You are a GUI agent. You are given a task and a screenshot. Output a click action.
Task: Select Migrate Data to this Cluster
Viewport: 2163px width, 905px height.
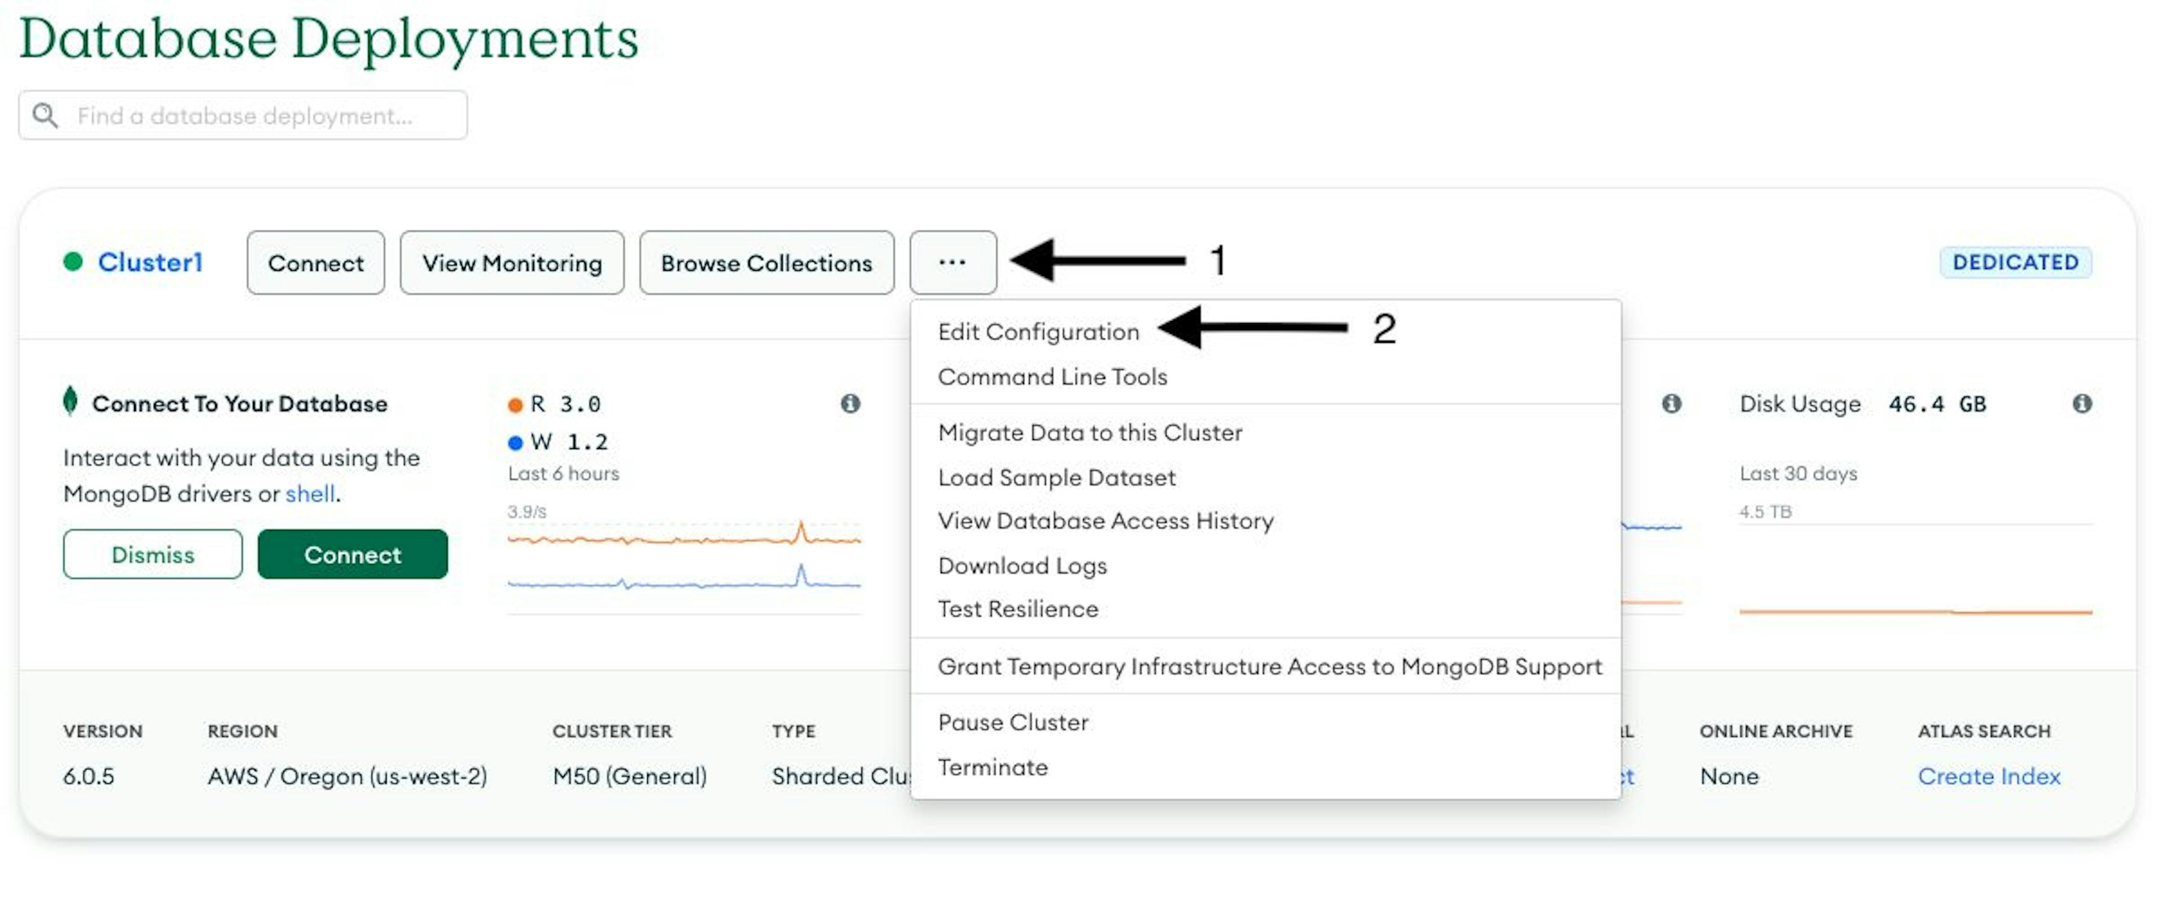click(1090, 433)
